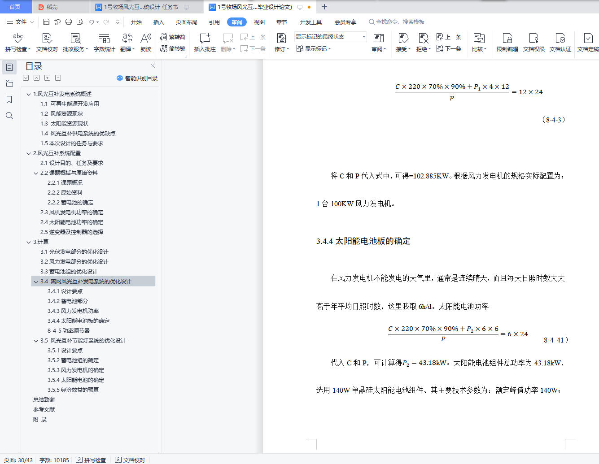The height and width of the screenshot is (464, 599).
Task: Switch to the 开始 ribbon tab
Action: click(x=136, y=22)
